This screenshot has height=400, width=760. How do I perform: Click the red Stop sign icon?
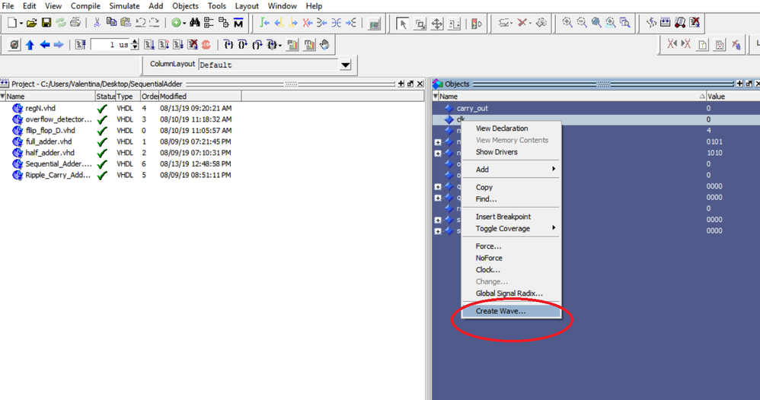point(206,45)
